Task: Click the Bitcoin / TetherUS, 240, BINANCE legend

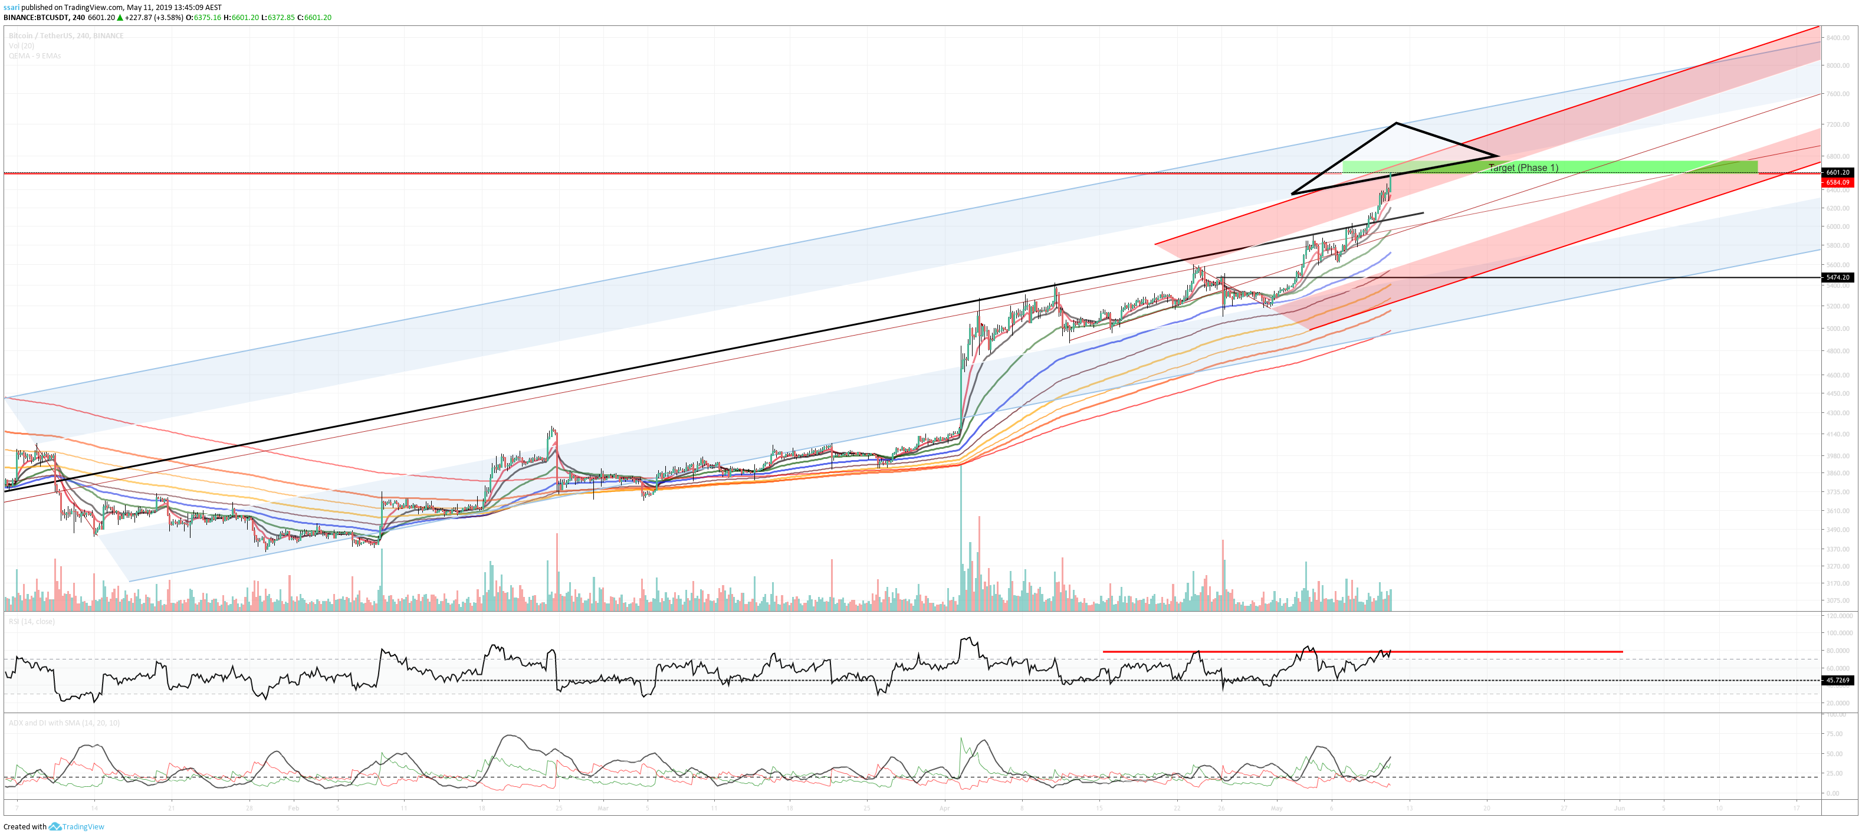Action: 66,35
